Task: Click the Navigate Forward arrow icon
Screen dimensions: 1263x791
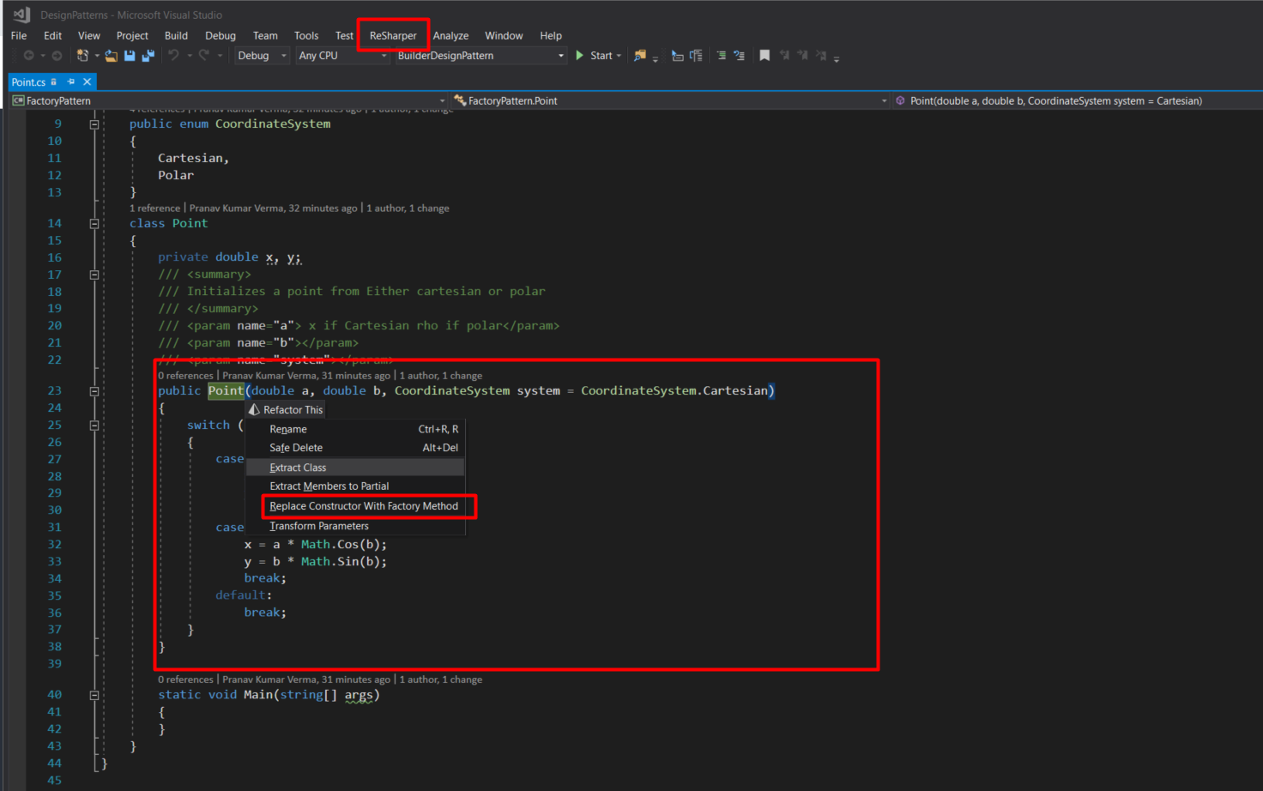Action: 57,56
